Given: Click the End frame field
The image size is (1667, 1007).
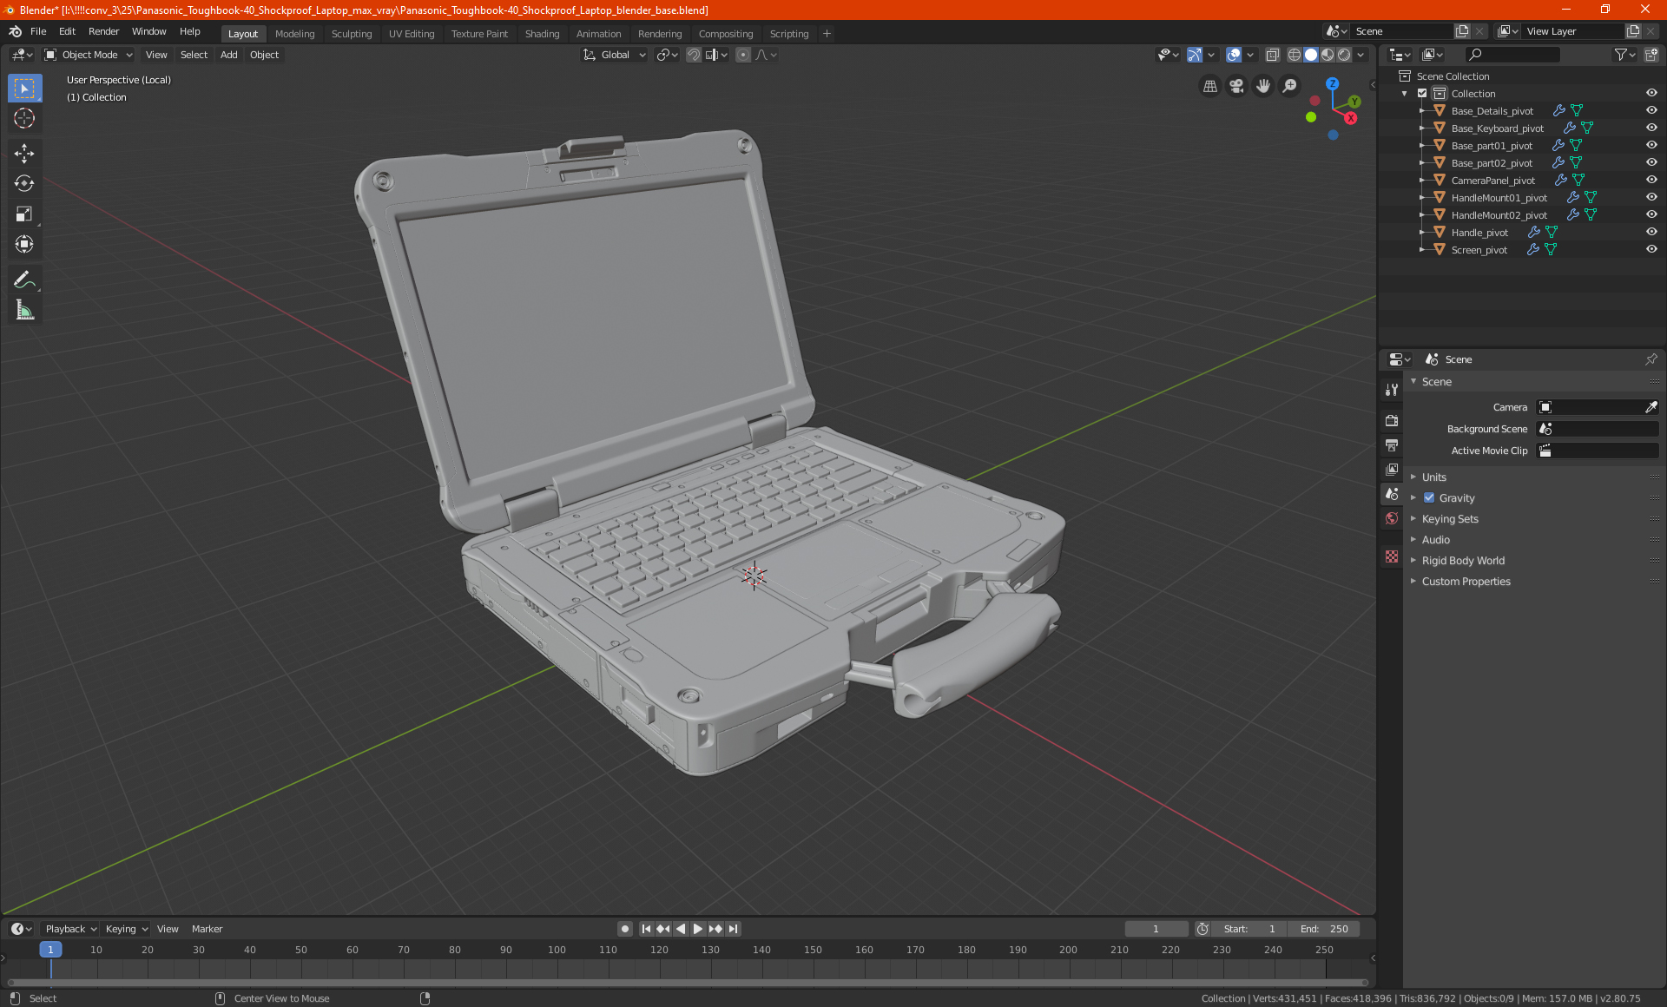Looking at the screenshot, I should pyautogui.click(x=1324, y=929).
